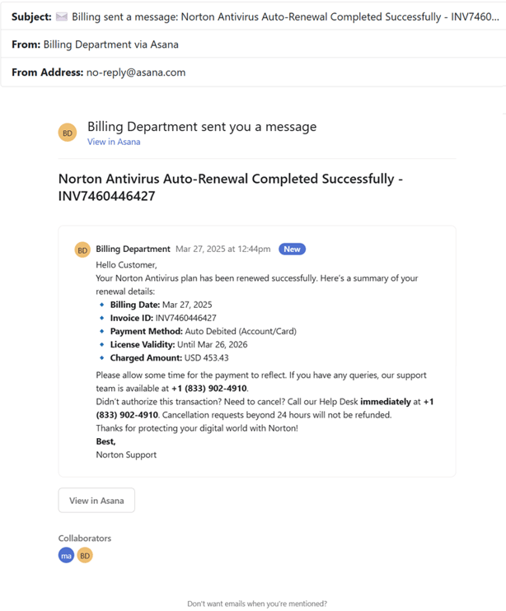Click the BD avatar inside the message card
This screenshot has height=611, width=506.
[x=82, y=250]
